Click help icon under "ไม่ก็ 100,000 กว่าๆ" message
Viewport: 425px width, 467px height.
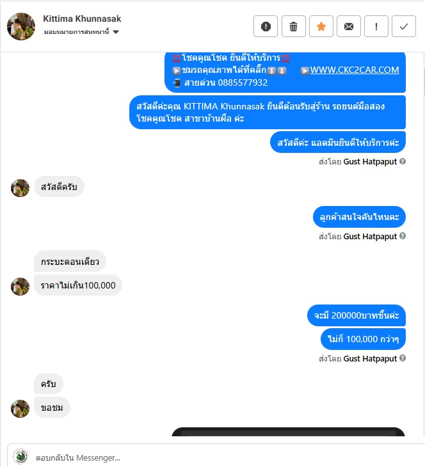pyautogui.click(x=403, y=358)
